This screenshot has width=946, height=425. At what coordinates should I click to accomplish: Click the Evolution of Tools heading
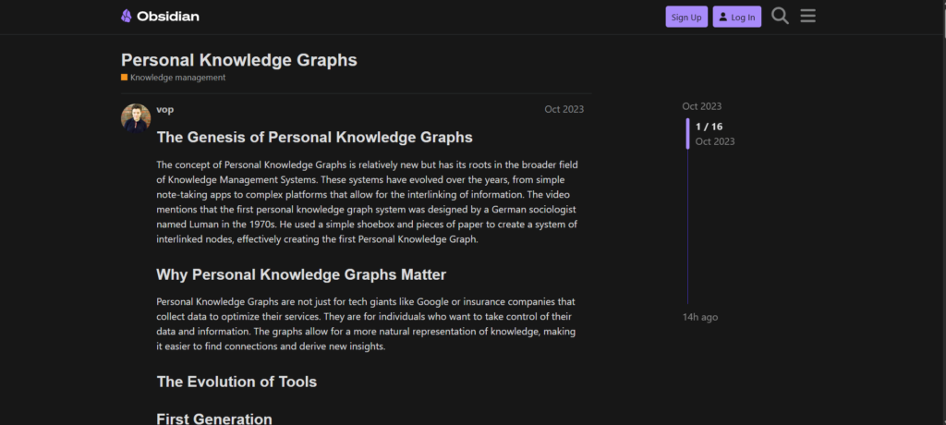point(236,382)
